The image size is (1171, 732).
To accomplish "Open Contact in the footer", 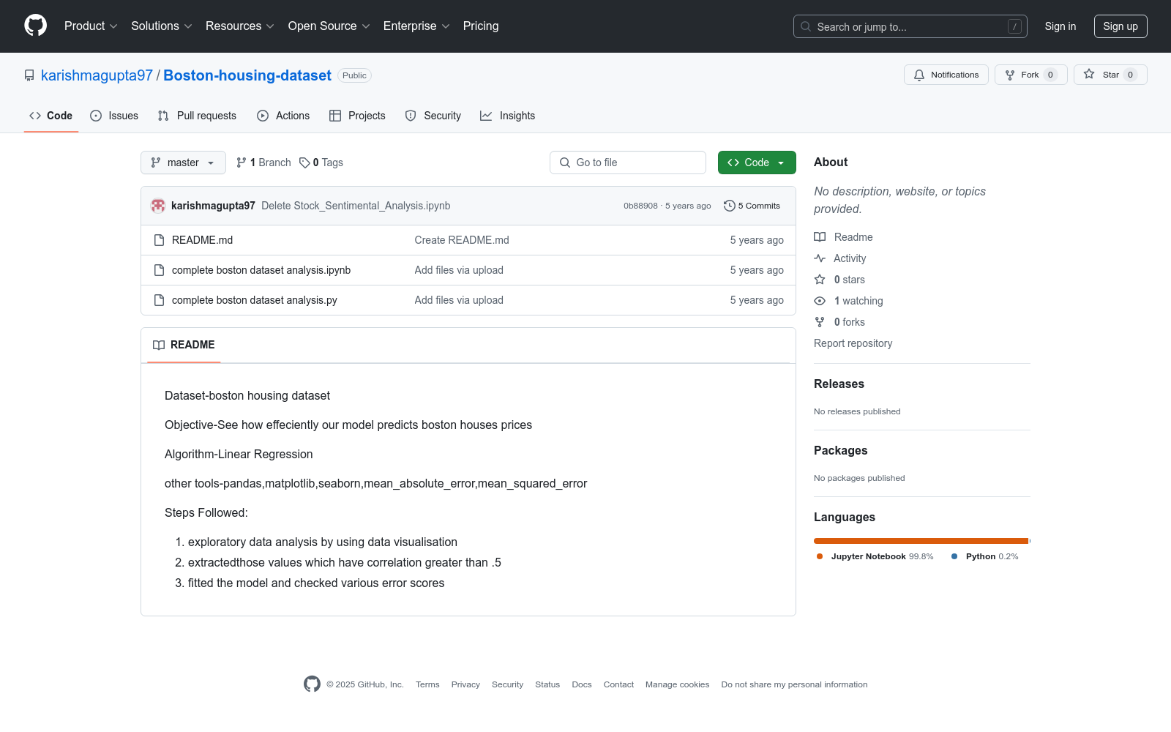I will [618, 684].
